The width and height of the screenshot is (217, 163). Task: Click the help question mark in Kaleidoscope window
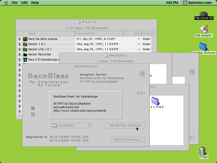pyautogui.click(x=142, y=74)
